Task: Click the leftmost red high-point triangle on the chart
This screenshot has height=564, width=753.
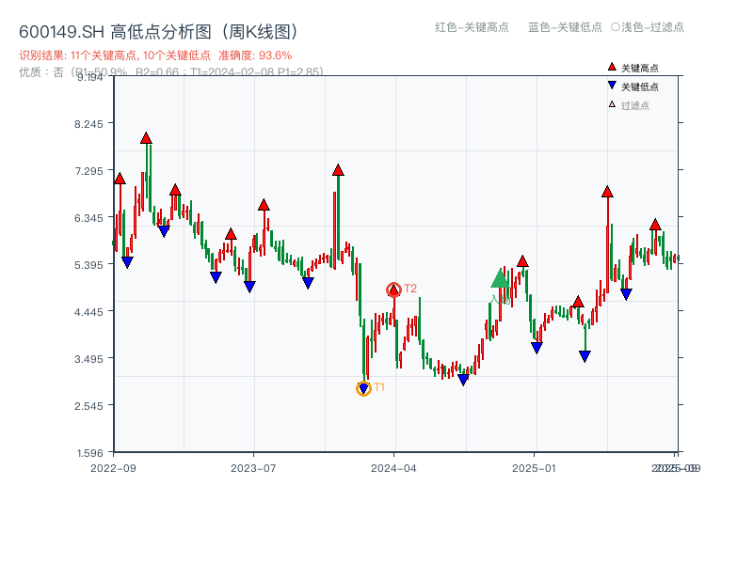Action: pos(120,176)
